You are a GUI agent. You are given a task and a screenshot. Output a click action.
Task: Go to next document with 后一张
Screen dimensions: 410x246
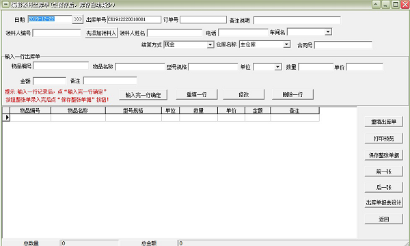point(383,187)
